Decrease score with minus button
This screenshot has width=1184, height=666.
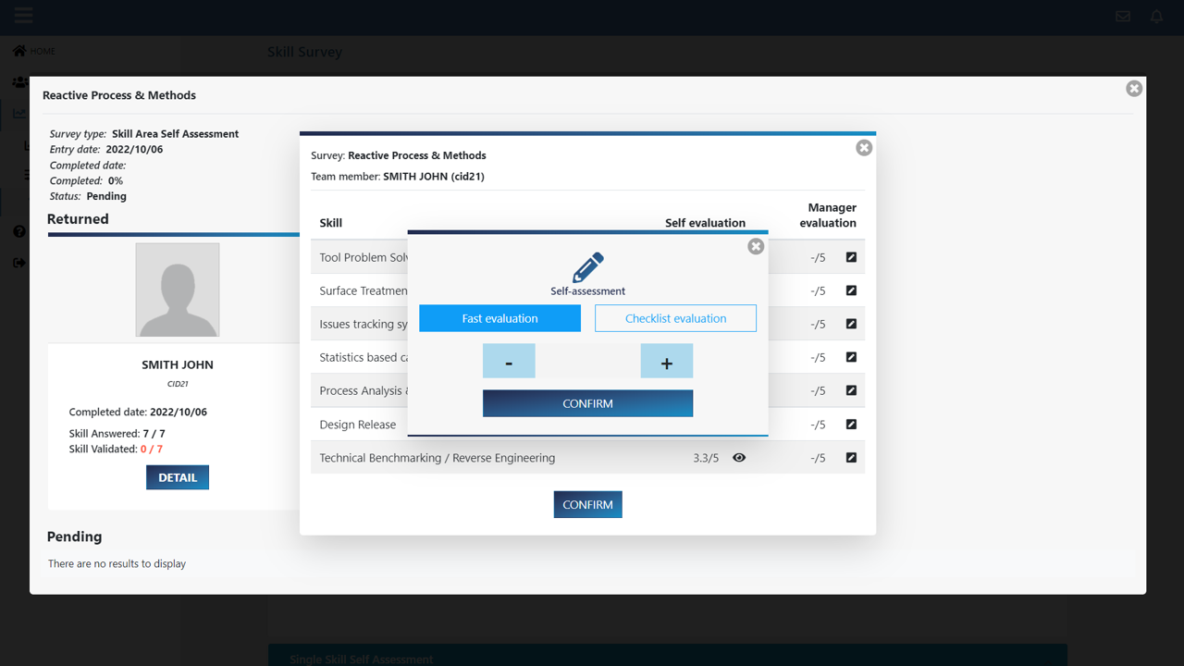pos(509,362)
